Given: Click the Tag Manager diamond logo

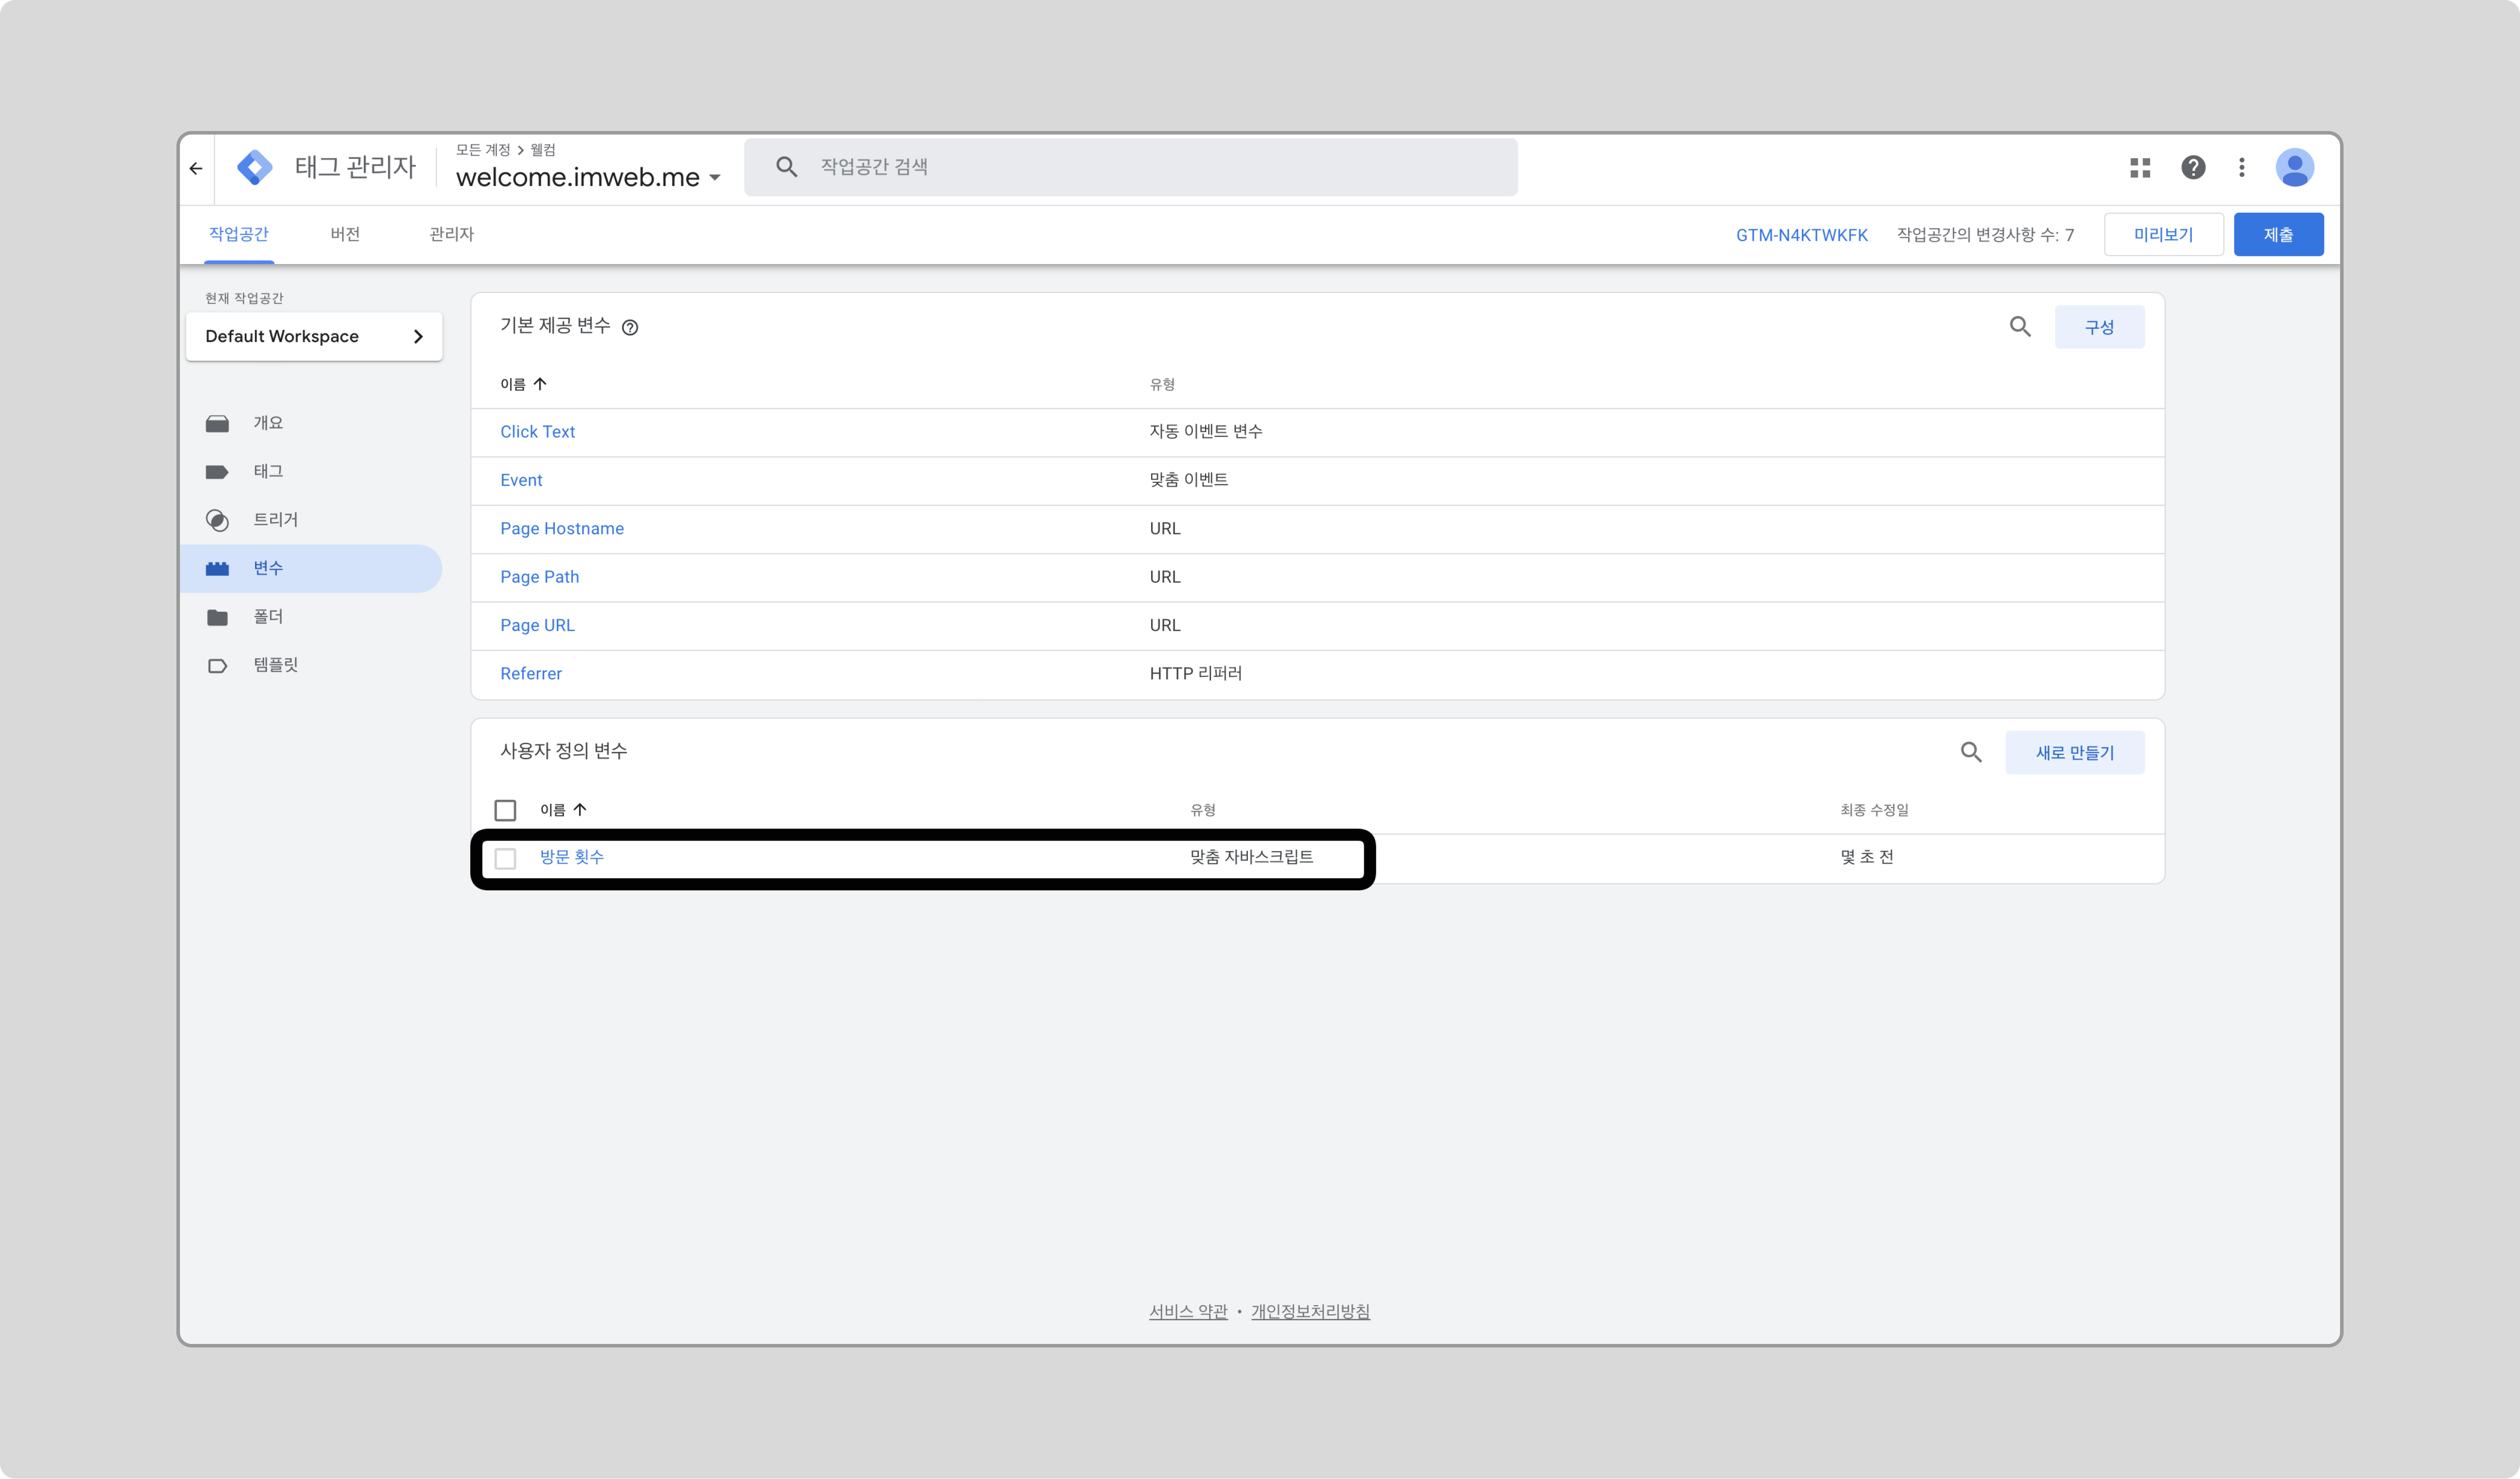Looking at the screenshot, I should 255,167.
